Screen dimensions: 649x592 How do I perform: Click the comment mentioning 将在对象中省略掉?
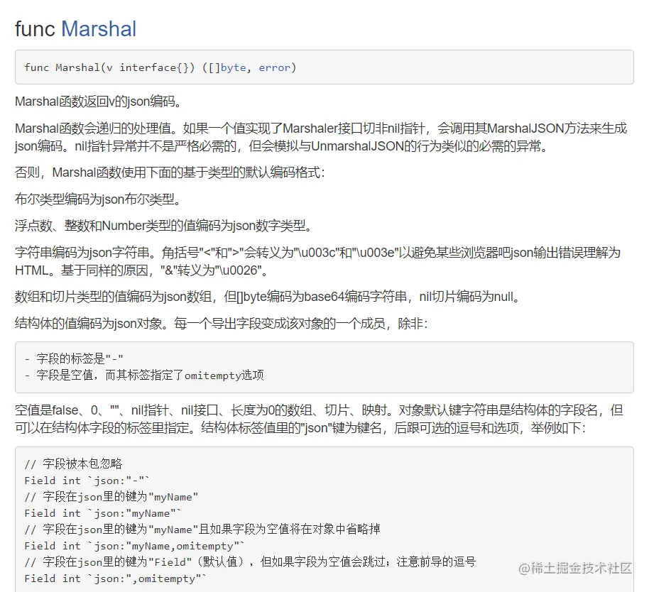click(202, 529)
